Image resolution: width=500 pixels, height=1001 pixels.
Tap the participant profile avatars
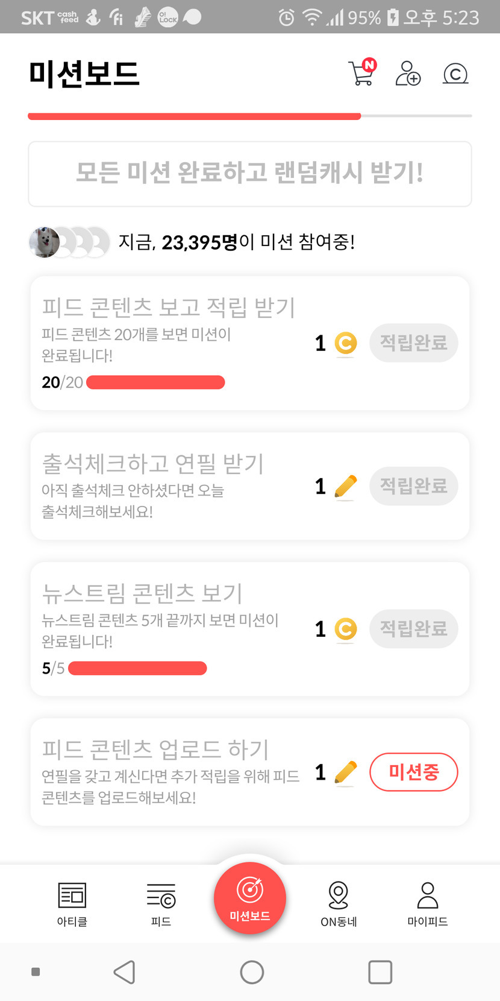(x=69, y=242)
